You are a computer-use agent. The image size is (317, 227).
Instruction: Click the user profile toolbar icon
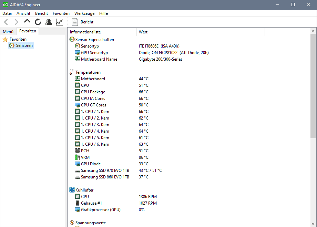[x=49, y=22]
